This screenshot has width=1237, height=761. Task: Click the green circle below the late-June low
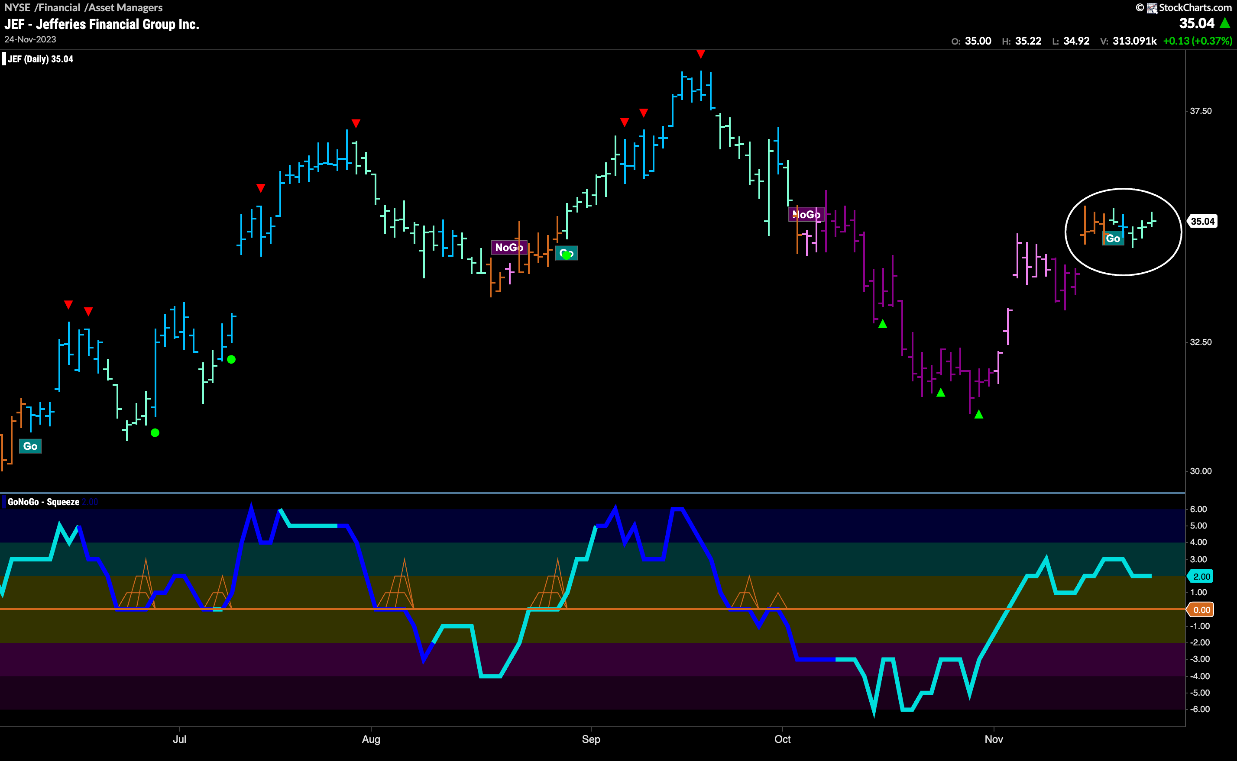155,433
